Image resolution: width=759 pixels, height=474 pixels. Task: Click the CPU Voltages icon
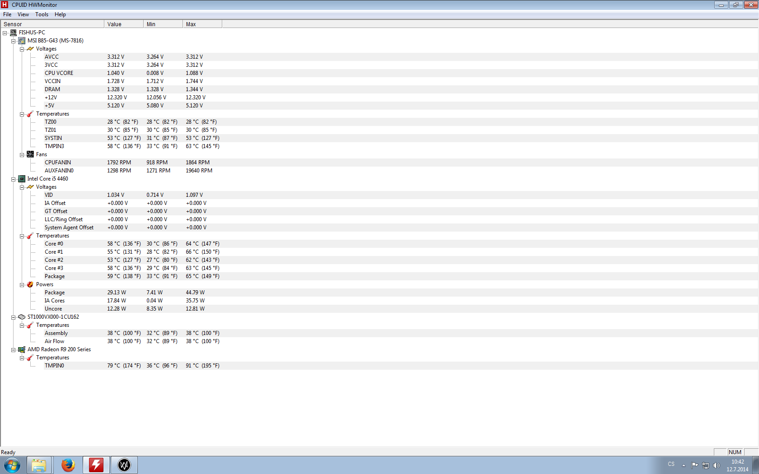30,187
